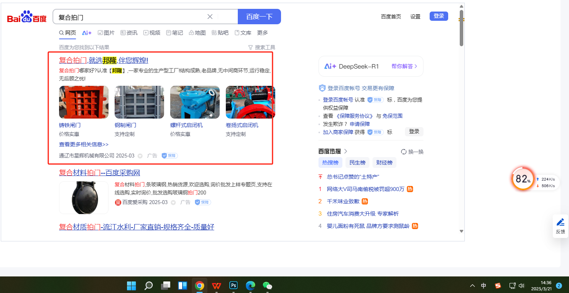Click the 申请保障 link
The image size is (569, 293).
(360, 124)
